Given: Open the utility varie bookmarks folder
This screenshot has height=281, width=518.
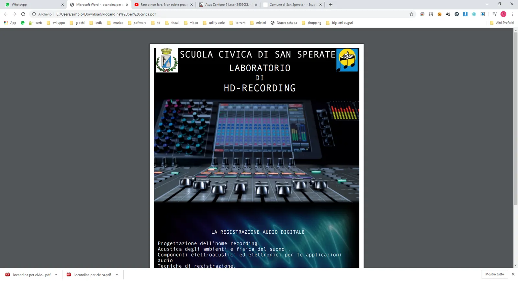Looking at the screenshot, I should coord(214,23).
